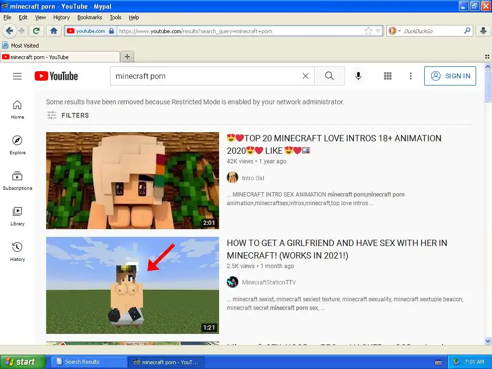This screenshot has width=492, height=369.
Task: Click the youtube.com site identity label
Action: tap(90, 31)
